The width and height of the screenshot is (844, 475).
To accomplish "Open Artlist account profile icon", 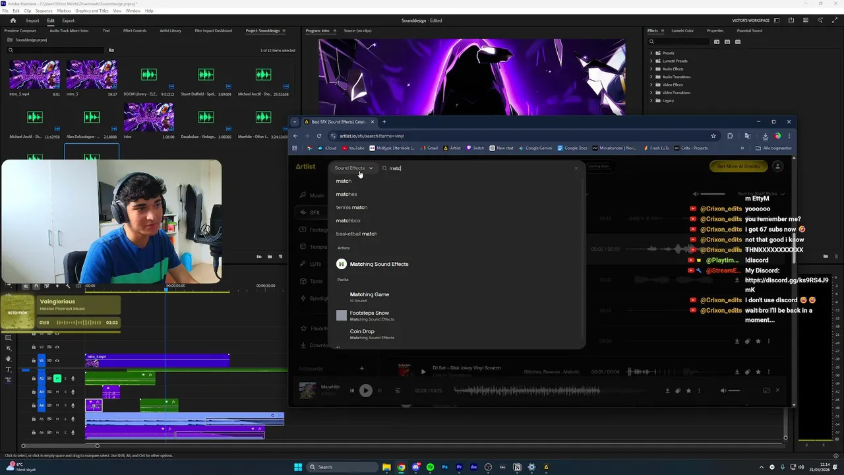I will pyautogui.click(x=777, y=166).
